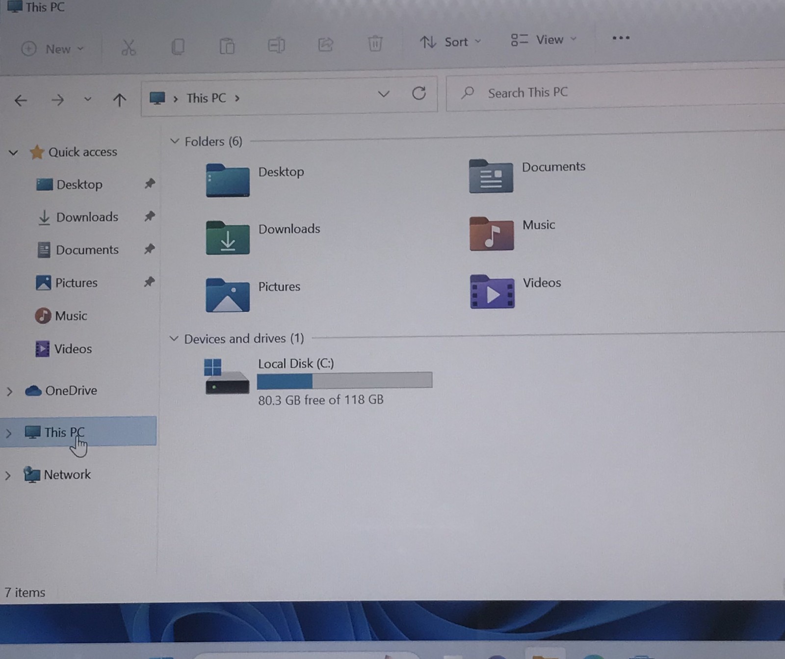The width and height of the screenshot is (785, 659).
Task: Click the Delete trash can icon
Action: [375, 44]
